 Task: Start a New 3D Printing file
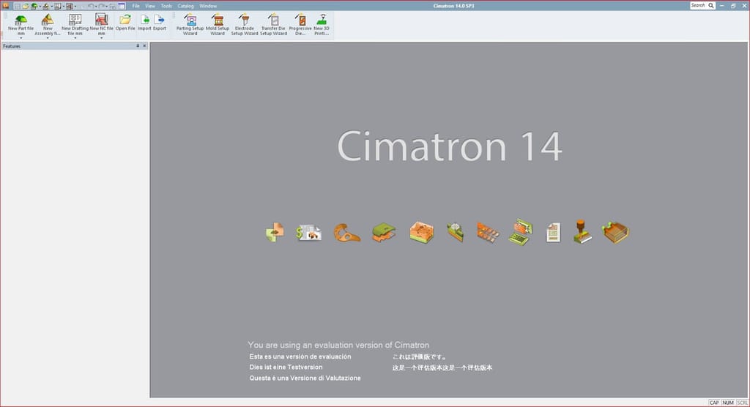coord(322,24)
